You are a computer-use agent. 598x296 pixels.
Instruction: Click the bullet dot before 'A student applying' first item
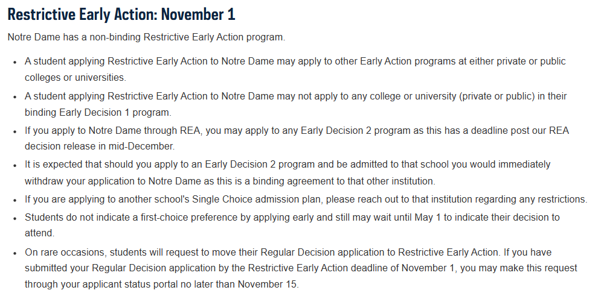click(x=15, y=62)
